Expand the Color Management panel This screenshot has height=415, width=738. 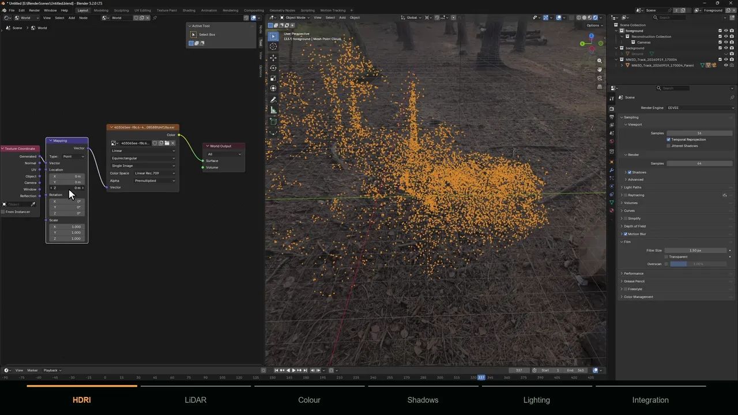tap(638, 297)
